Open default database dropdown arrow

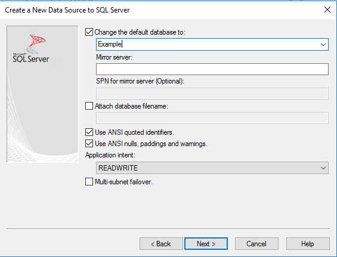click(x=323, y=45)
